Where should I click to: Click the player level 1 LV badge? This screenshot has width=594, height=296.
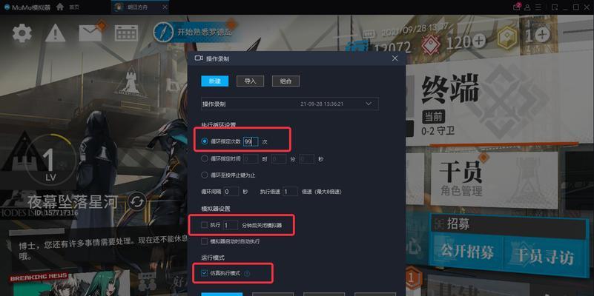tap(49, 160)
